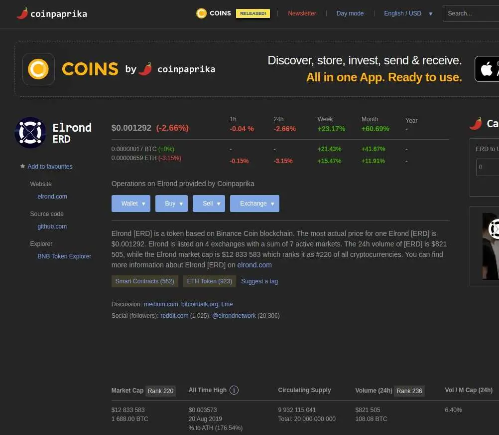Click the $0.003573 all time high value
The height and width of the screenshot is (435, 499).
[x=203, y=410]
